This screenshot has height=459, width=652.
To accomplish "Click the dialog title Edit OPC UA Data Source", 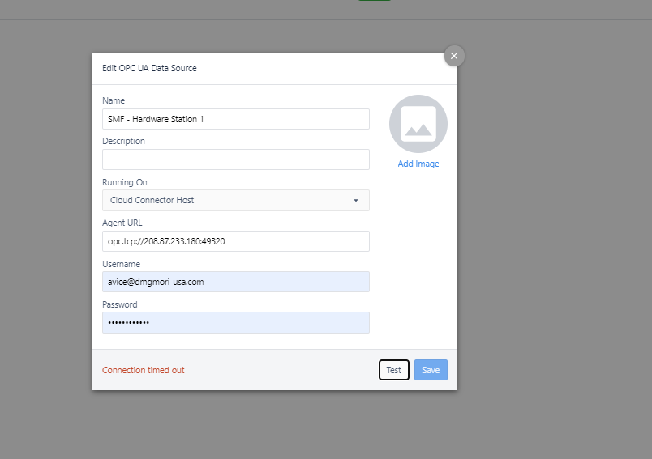I will 149,68.
